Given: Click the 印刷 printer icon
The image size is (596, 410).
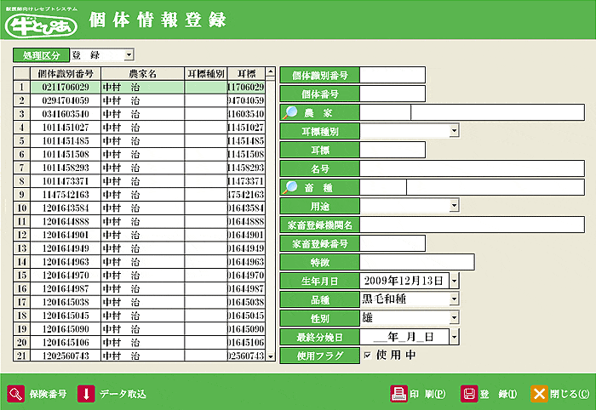Looking at the screenshot, I should 398,393.
